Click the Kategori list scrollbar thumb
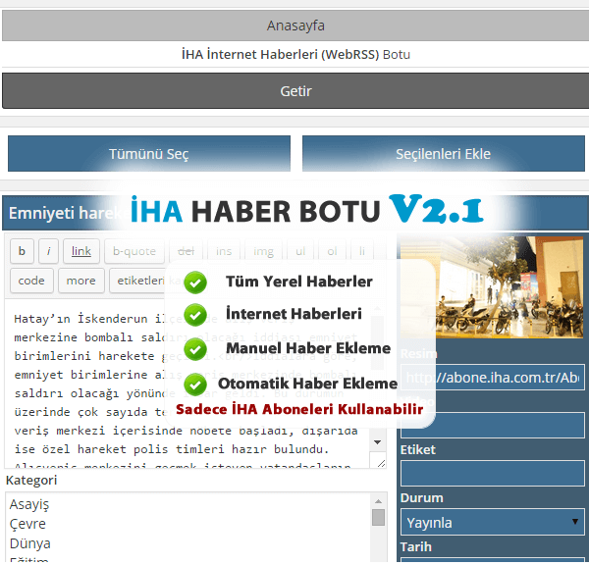Image resolution: width=589 pixels, height=565 pixels. click(x=378, y=517)
